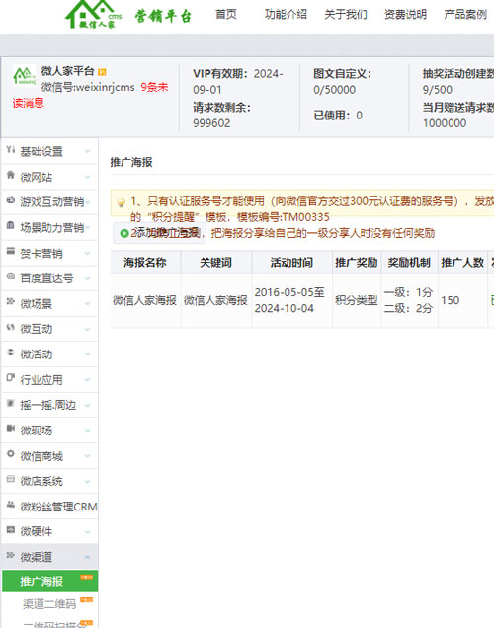Open the 产品案例 nav item
This screenshot has width=494, height=628.
click(465, 15)
